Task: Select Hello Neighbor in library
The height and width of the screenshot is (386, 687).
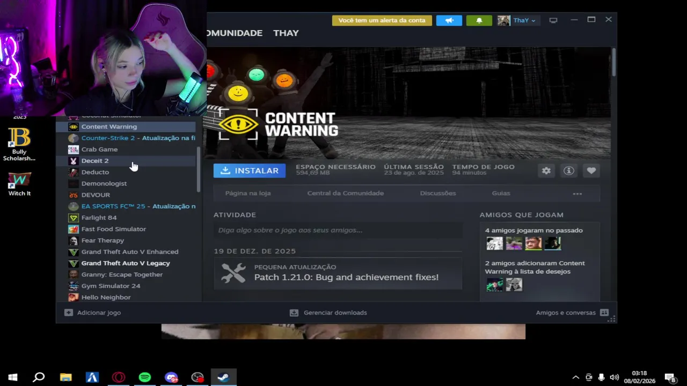Action: (126, 297)
